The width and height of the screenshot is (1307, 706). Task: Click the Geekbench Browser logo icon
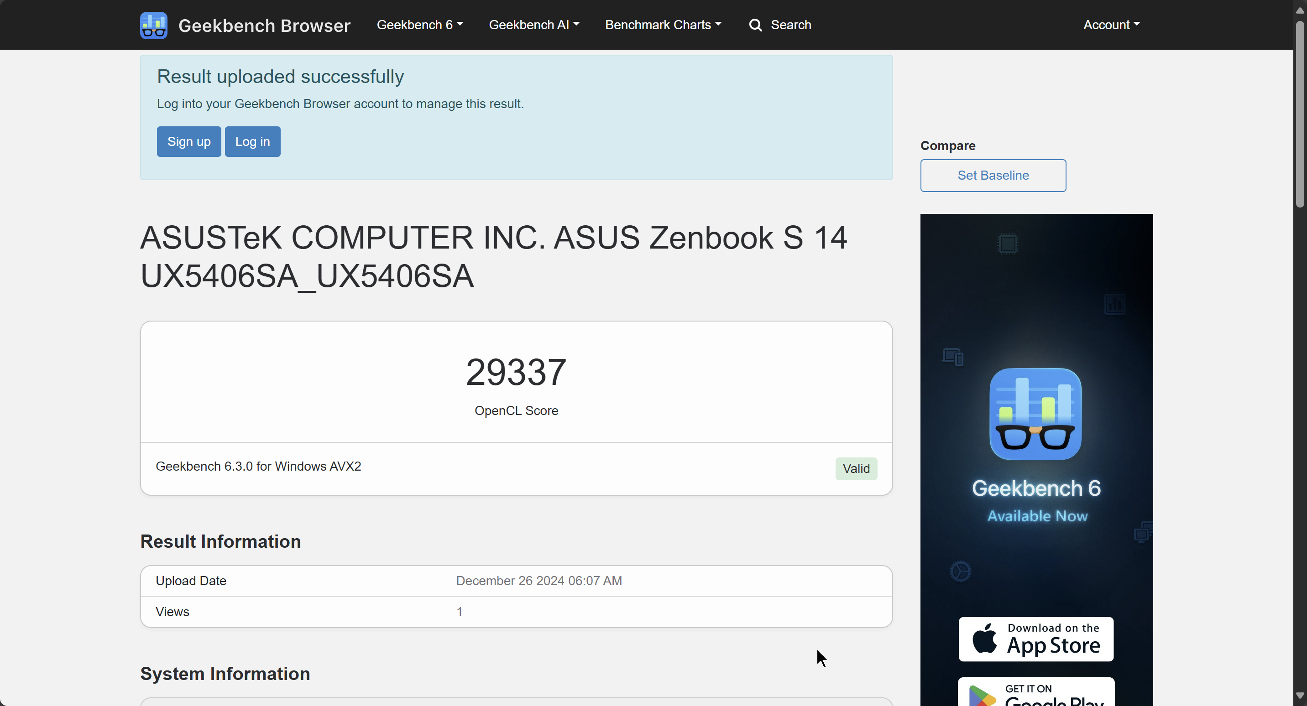[154, 26]
